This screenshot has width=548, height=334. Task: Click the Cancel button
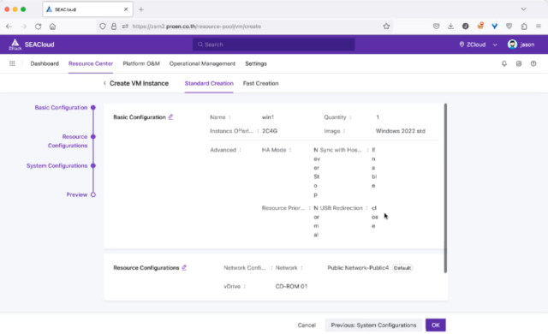coord(307,325)
